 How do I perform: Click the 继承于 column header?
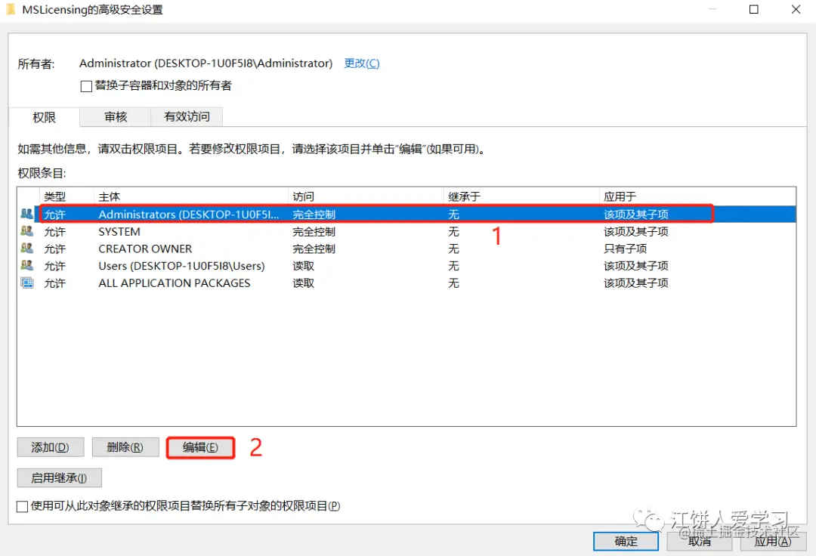pyautogui.click(x=521, y=196)
